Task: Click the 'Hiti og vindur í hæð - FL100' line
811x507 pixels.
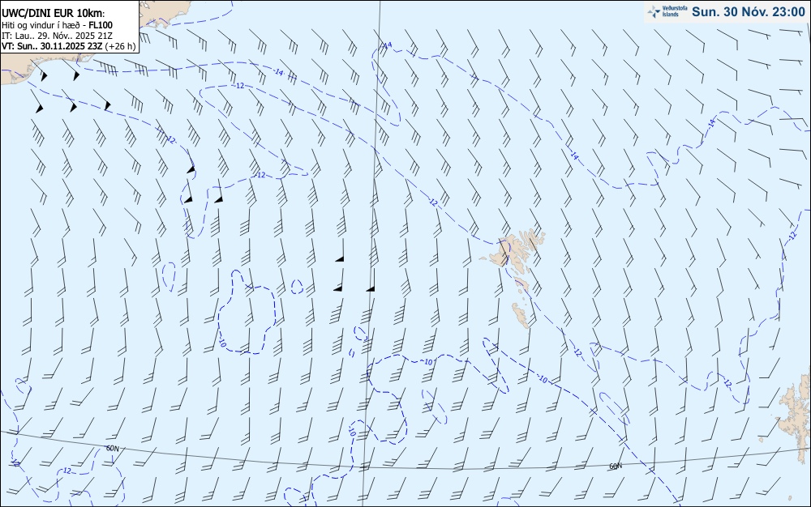Action: pyautogui.click(x=57, y=25)
